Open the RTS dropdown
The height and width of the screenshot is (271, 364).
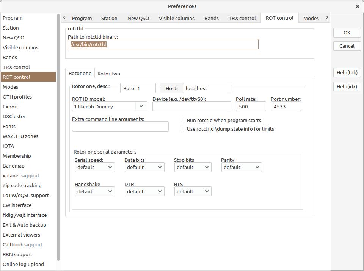193,192
